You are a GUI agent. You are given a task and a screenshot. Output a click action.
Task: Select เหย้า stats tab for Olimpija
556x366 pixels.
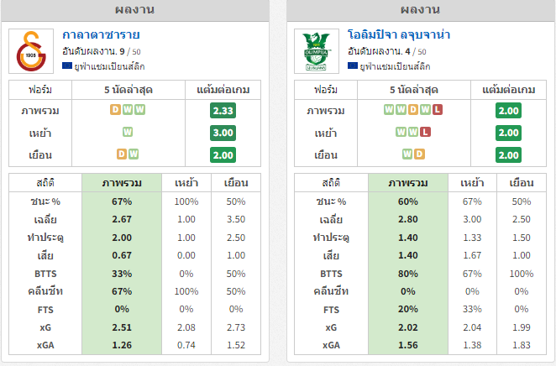472,183
